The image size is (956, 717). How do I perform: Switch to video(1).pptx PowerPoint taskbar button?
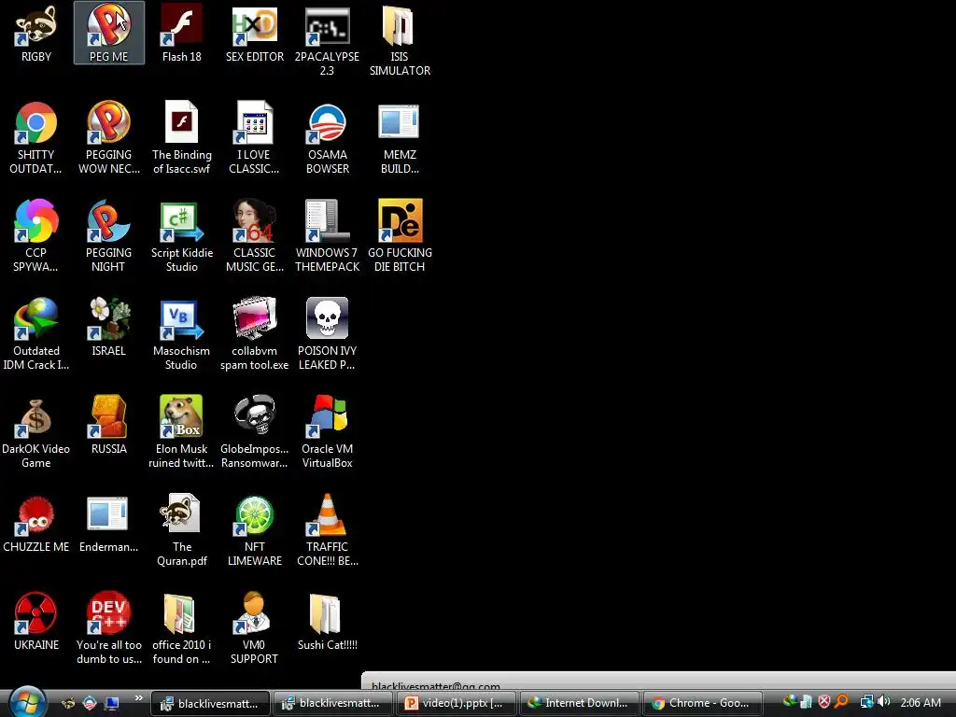[456, 704]
